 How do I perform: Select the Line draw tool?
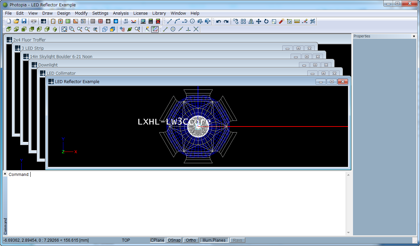(169, 21)
